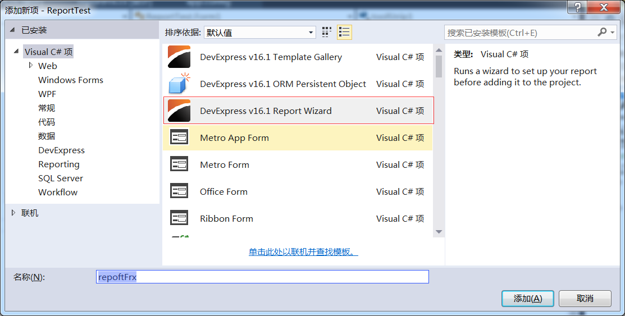Collapse the 已安装 section
This screenshot has height=316, width=625.
[12, 30]
